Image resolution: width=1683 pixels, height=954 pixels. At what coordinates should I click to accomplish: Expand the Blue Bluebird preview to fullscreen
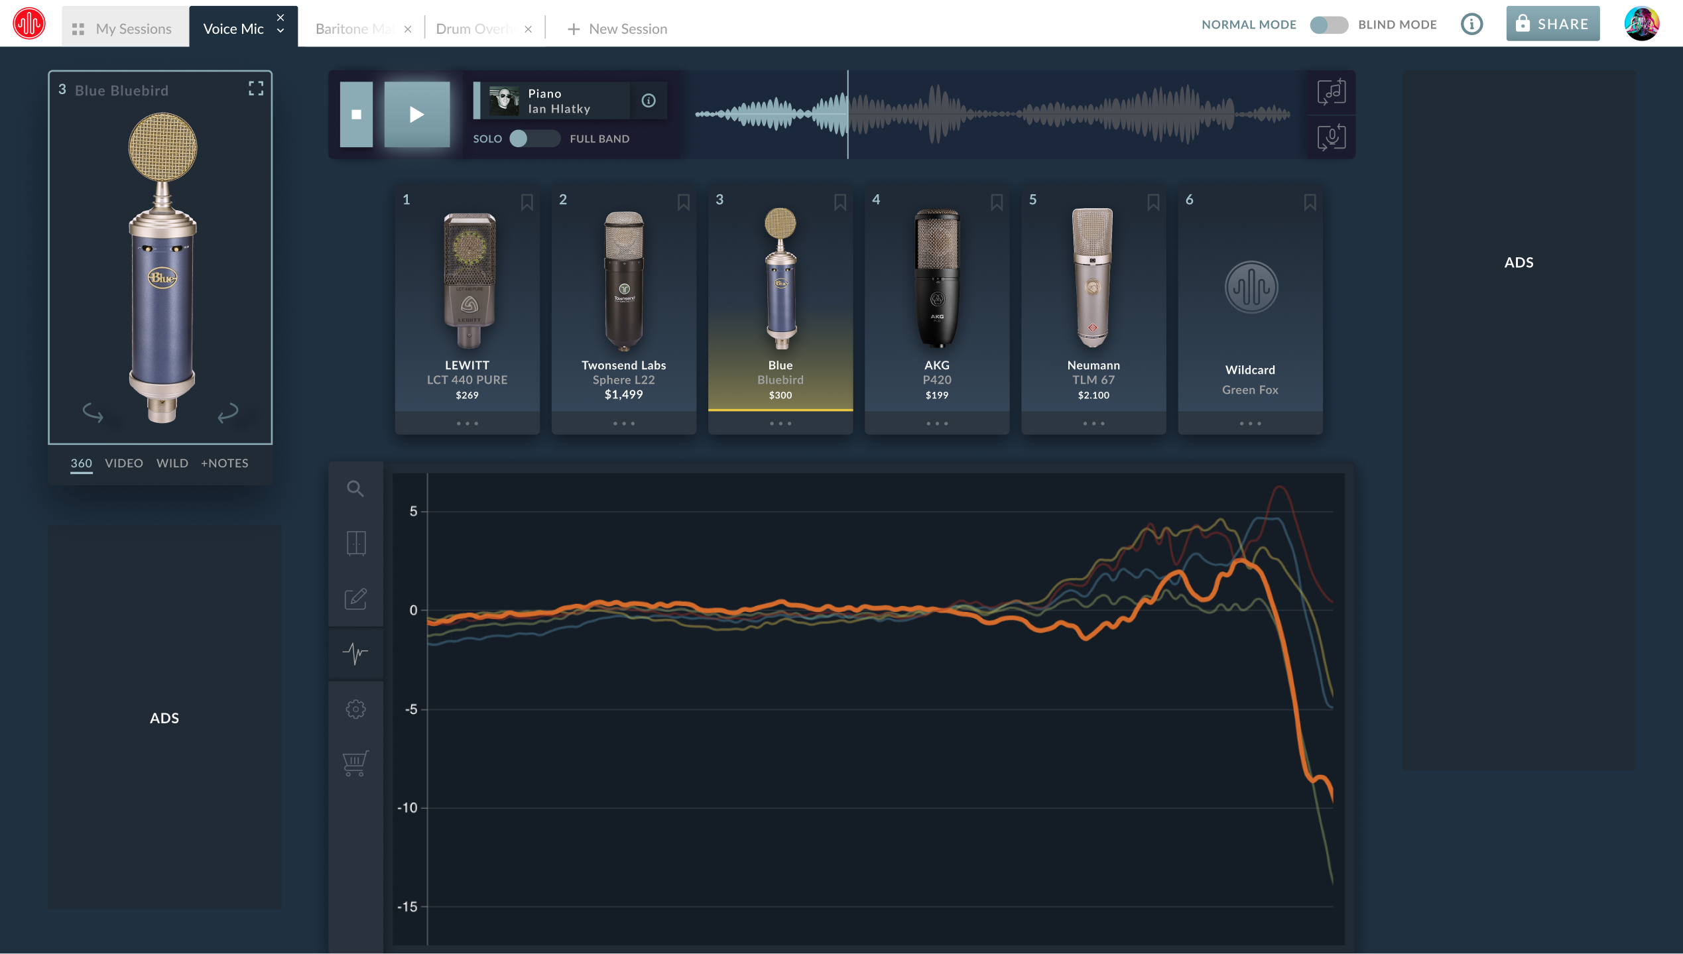coord(256,88)
